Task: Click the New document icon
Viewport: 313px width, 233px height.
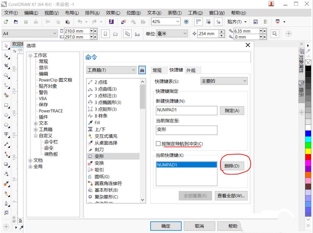Action: click(6, 22)
